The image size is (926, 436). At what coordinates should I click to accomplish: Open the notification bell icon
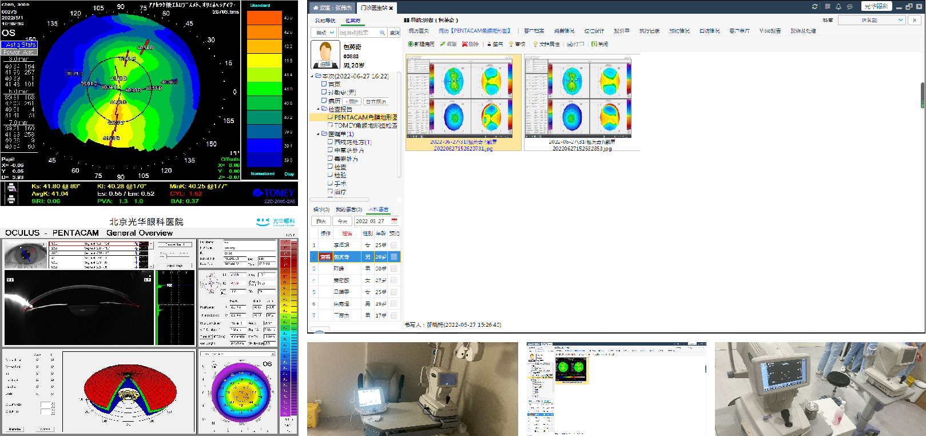pos(838,7)
